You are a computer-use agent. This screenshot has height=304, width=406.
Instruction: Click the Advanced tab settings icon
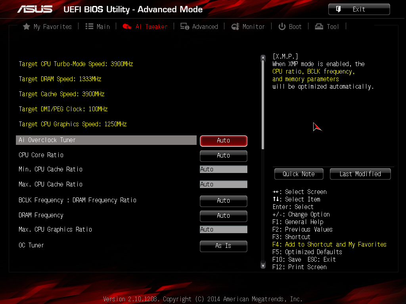[185, 27]
